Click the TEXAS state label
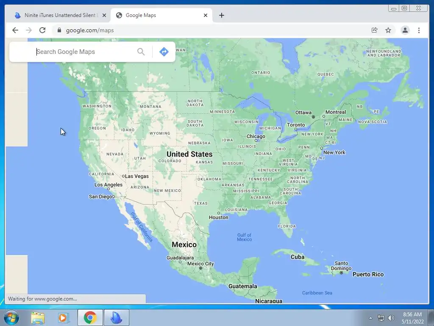Image resolution: width=434 pixels, height=326 pixels. (x=200, y=203)
